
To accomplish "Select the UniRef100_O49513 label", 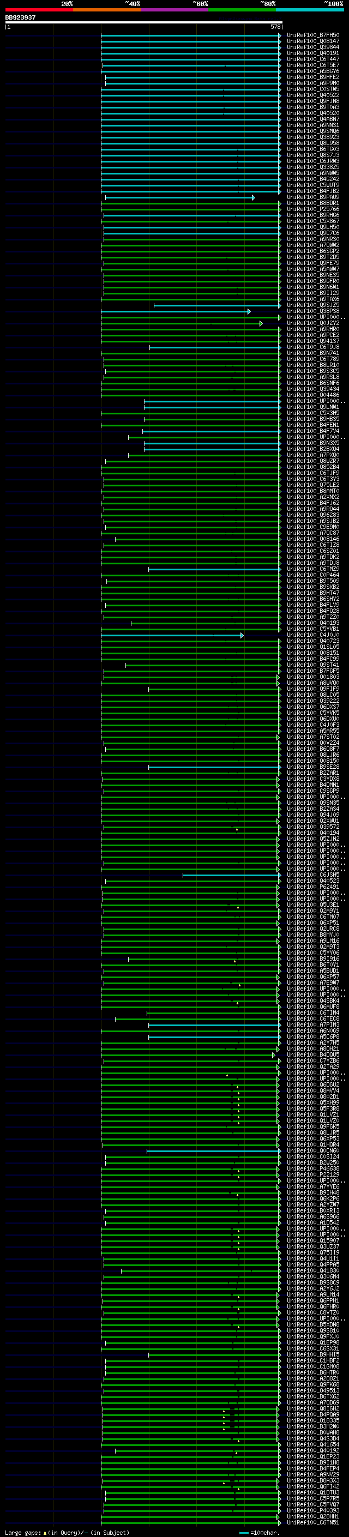I will point(313,1390).
